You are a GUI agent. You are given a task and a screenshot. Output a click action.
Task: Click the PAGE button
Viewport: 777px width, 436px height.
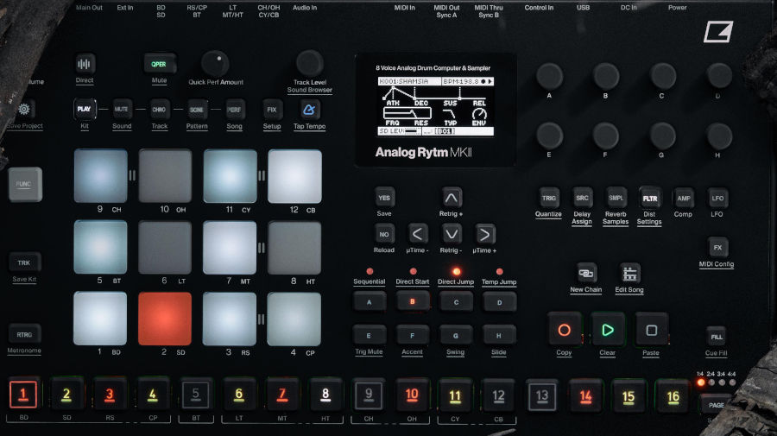[716, 405]
